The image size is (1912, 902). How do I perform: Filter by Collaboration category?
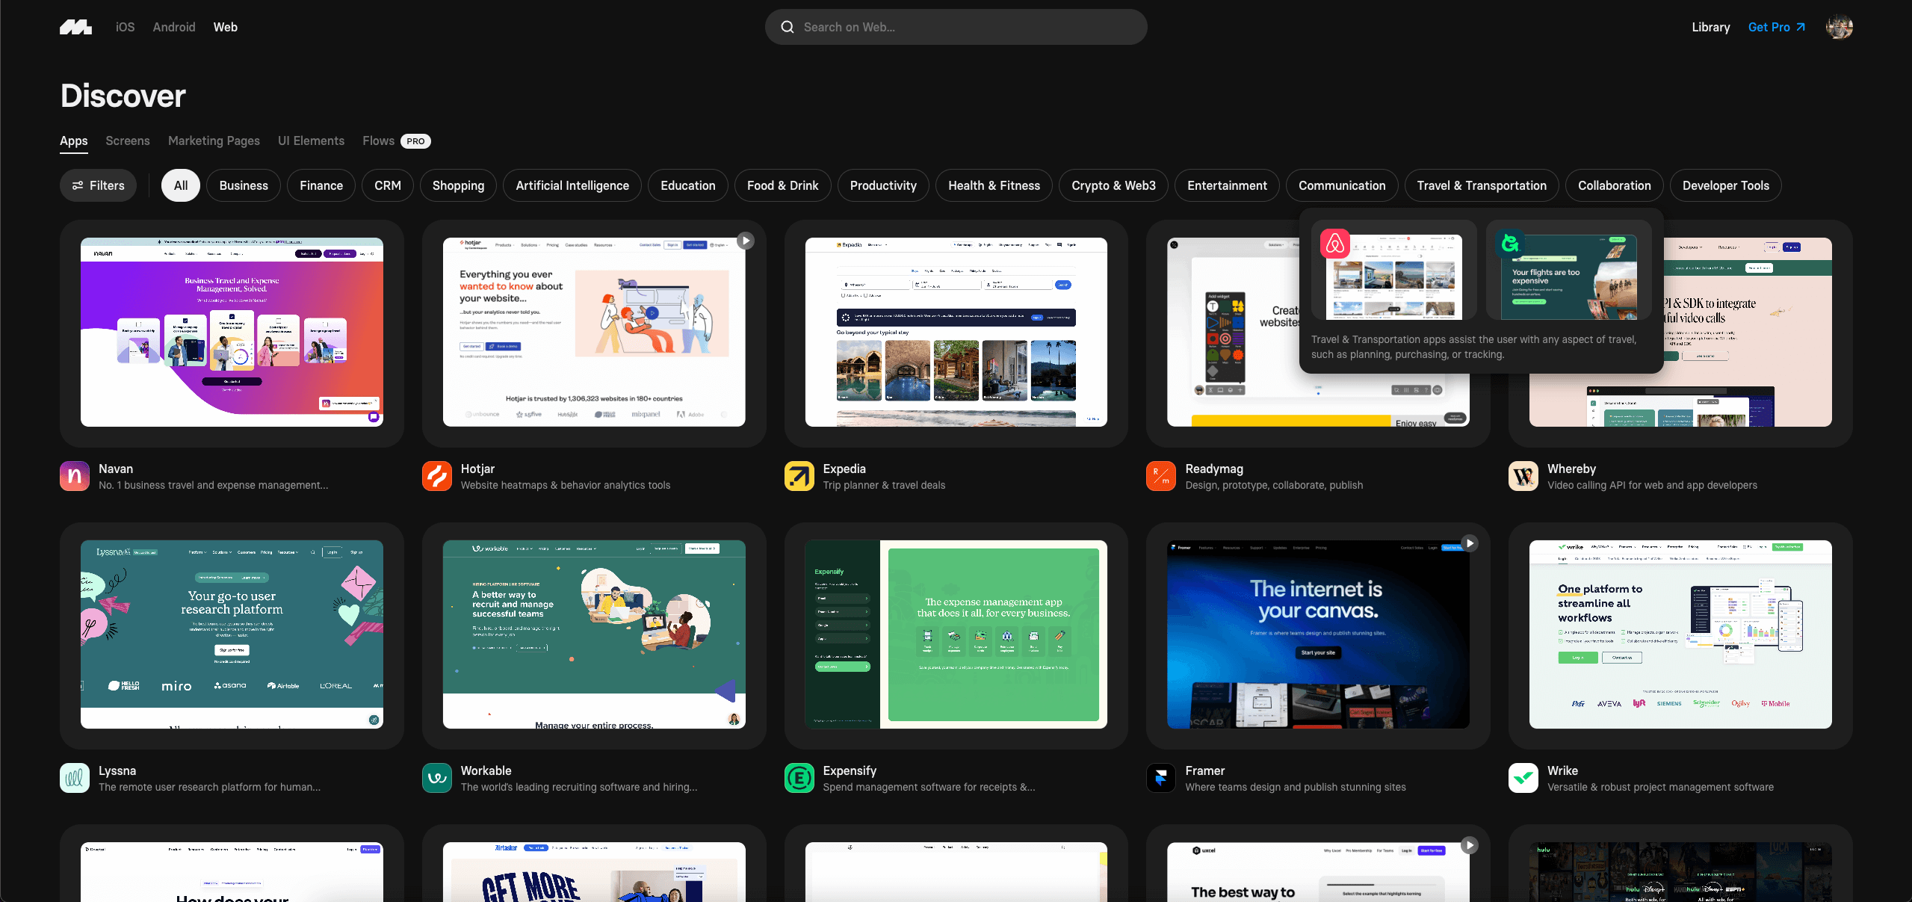coord(1615,185)
